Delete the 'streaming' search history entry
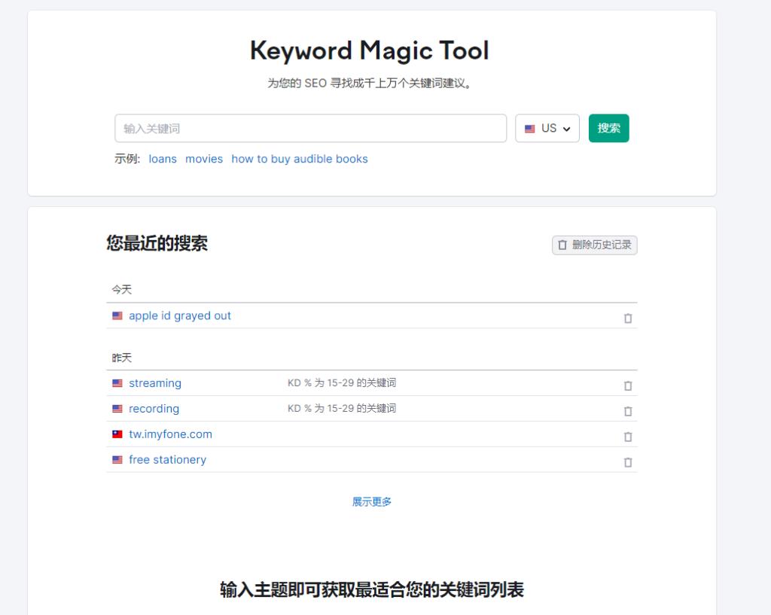The width and height of the screenshot is (771, 615). 627,385
